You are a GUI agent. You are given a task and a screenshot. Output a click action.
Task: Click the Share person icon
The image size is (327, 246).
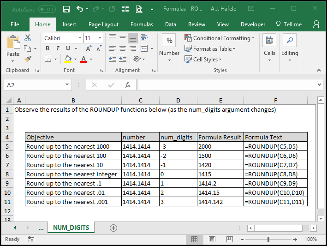click(316, 24)
